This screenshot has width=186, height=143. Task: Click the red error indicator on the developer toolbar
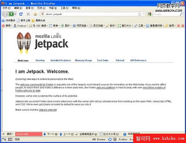coord(183,26)
